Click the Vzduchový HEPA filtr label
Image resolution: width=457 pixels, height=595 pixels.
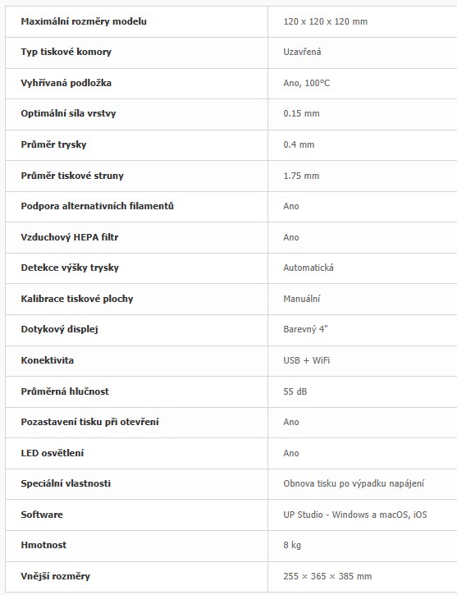click(x=70, y=237)
